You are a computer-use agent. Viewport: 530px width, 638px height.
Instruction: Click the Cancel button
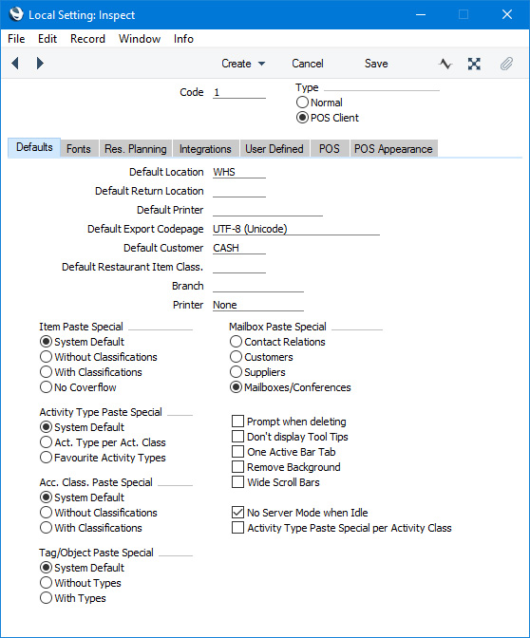coord(308,64)
